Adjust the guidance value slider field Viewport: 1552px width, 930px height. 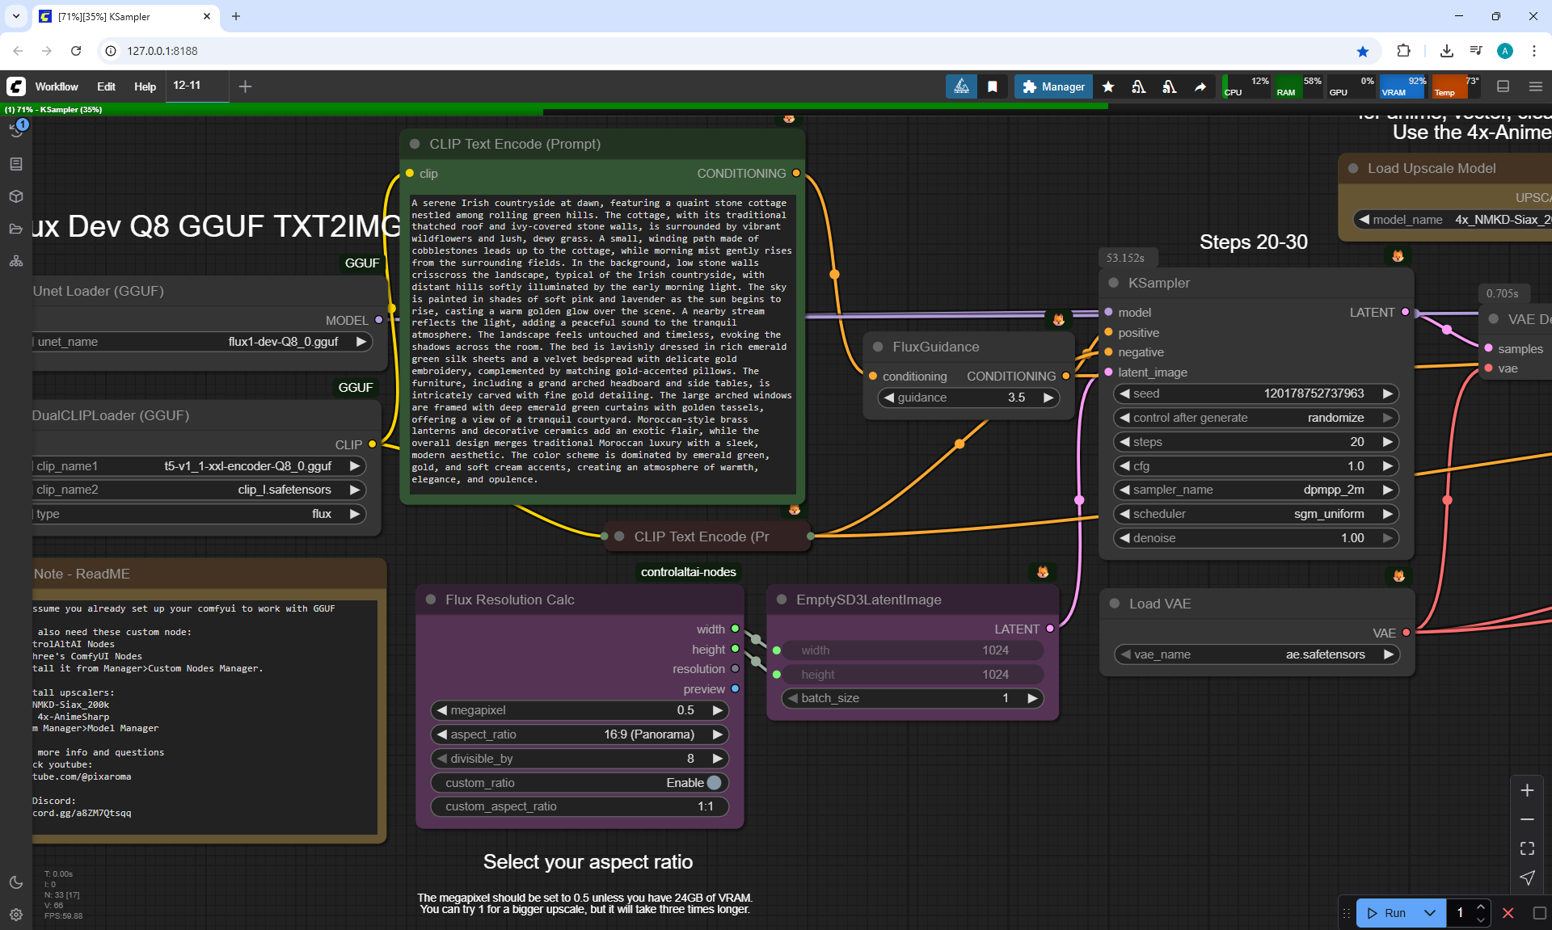[x=968, y=398]
